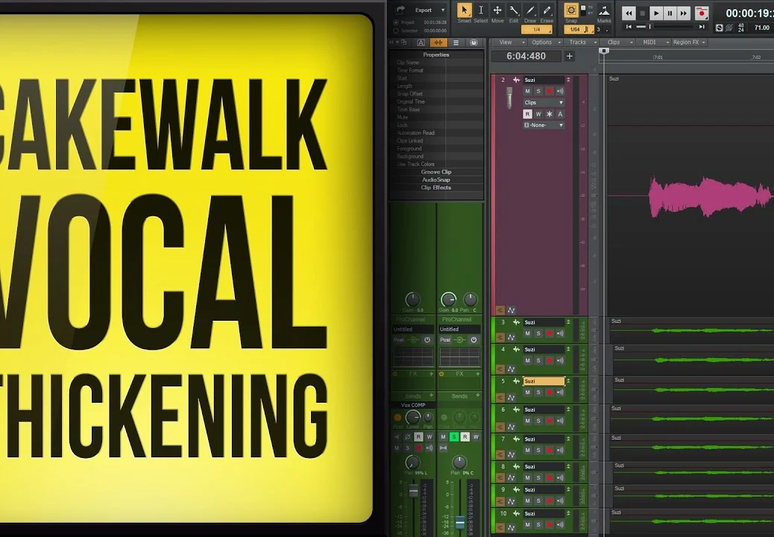The width and height of the screenshot is (774, 537).
Task: Open the Clips edit filter dropdown
Action: [544, 103]
